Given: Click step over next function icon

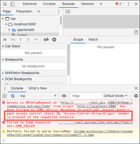Looking at the screenshot, I should pyautogui.click(x=13, y=40).
